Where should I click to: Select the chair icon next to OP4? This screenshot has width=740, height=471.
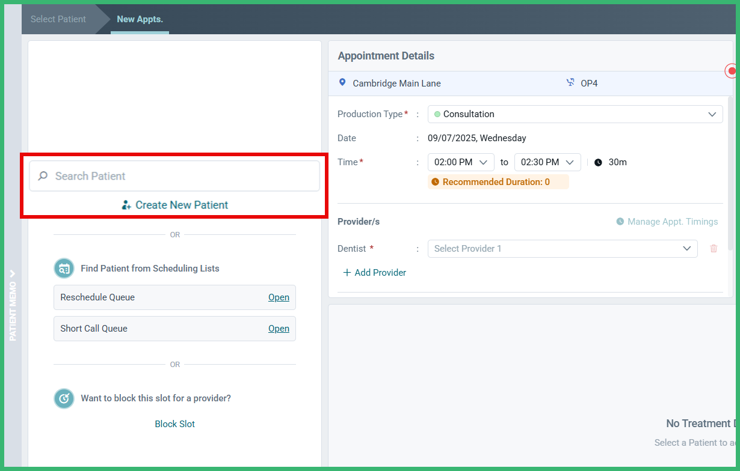(570, 82)
